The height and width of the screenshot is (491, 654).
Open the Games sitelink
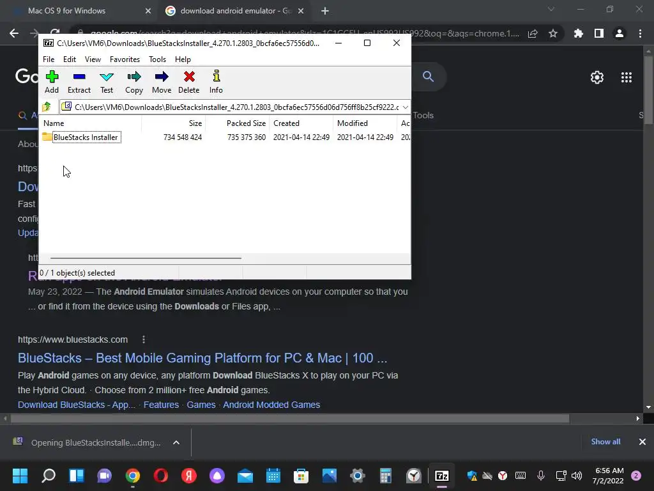click(201, 405)
